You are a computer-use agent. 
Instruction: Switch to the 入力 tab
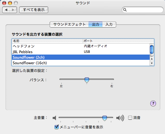[x=109, y=24]
